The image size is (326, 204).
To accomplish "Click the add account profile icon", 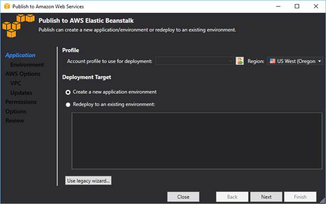I will pyautogui.click(x=239, y=61).
